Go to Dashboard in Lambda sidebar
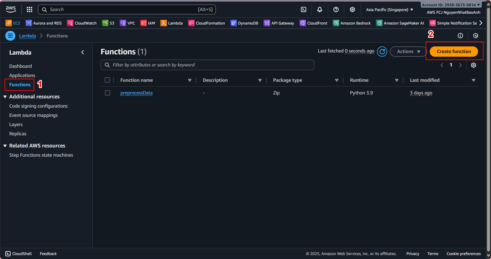The width and height of the screenshot is (491, 259). (21, 66)
